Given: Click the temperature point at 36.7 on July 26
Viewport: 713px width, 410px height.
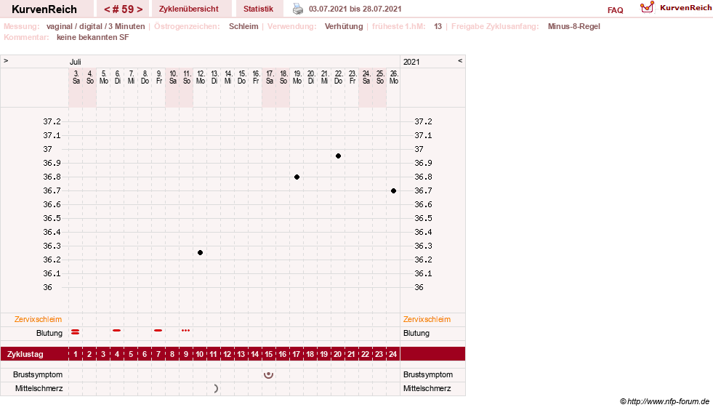Looking at the screenshot, I should (x=394, y=190).
